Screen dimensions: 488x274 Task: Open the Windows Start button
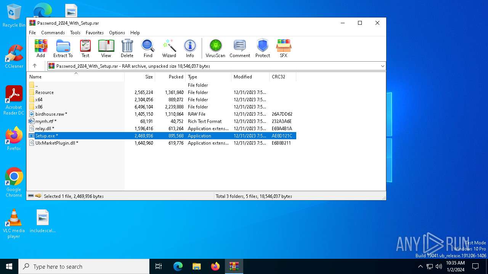click(9, 266)
